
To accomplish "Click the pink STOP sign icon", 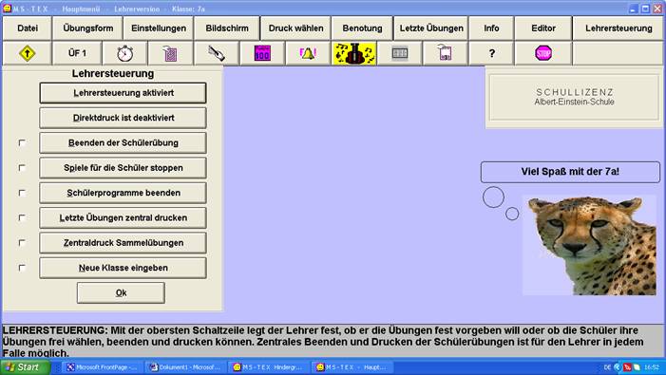I will point(543,53).
